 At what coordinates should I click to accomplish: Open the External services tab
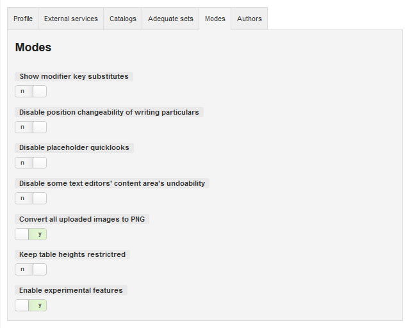(x=71, y=19)
